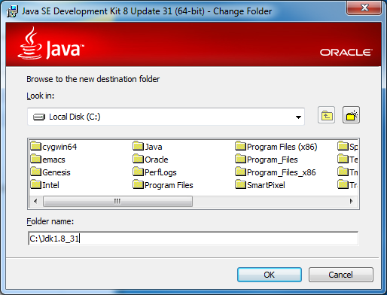The height and width of the screenshot is (295, 387).
Task: Select the Genesis folder icon
Action: 35,172
